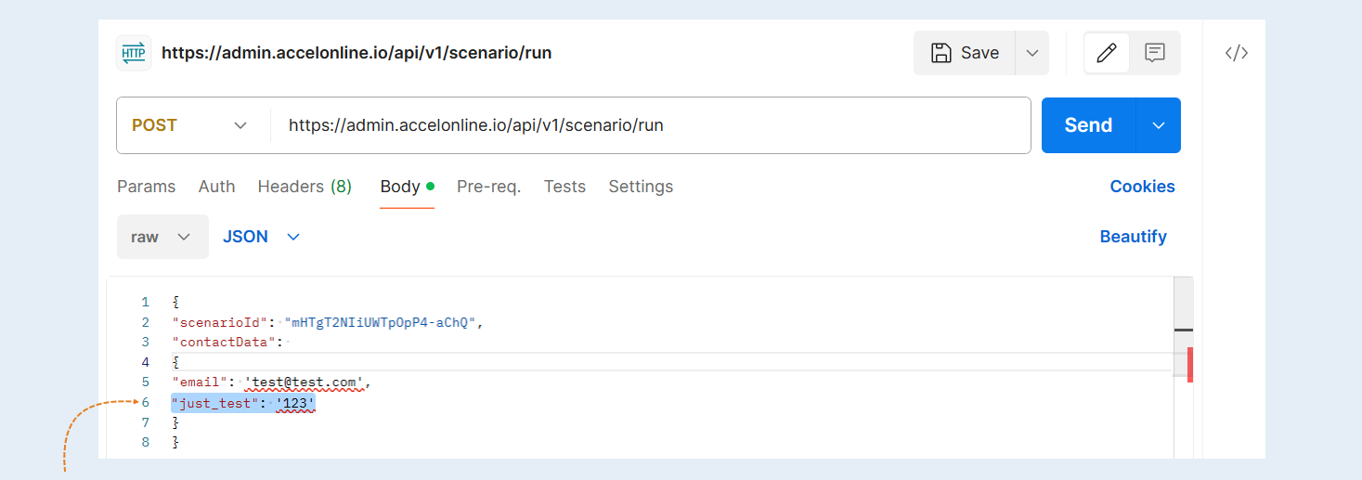The width and height of the screenshot is (1362, 480).
Task: Click the highlighted "just_test" key
Action: [215, 403]
